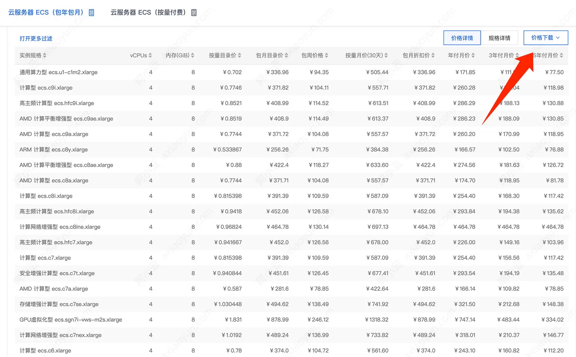Select row AMD 计算型 ecs.c9a.xlarge

(291, 134)
